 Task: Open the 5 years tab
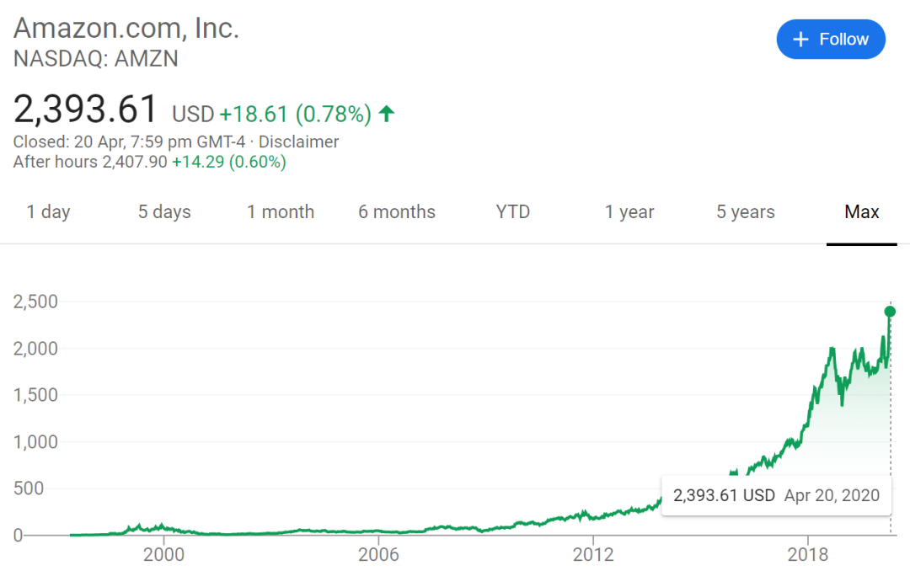746,212
